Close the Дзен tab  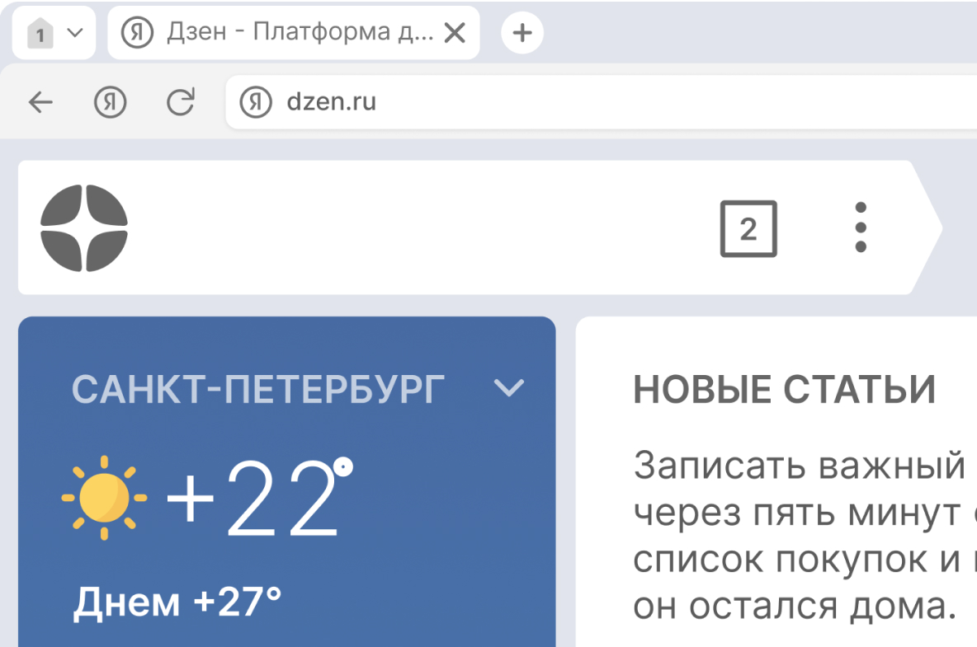pyautogui.click(x=455, y=32)
